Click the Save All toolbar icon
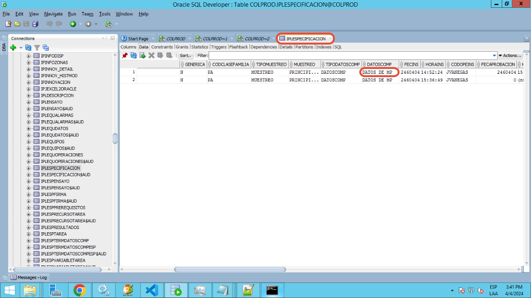The width and height of the screenshot is (531, 298). click(x=35, y=24)
